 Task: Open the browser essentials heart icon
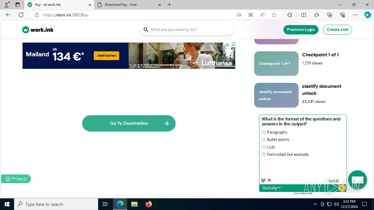(x=342, y=15)
